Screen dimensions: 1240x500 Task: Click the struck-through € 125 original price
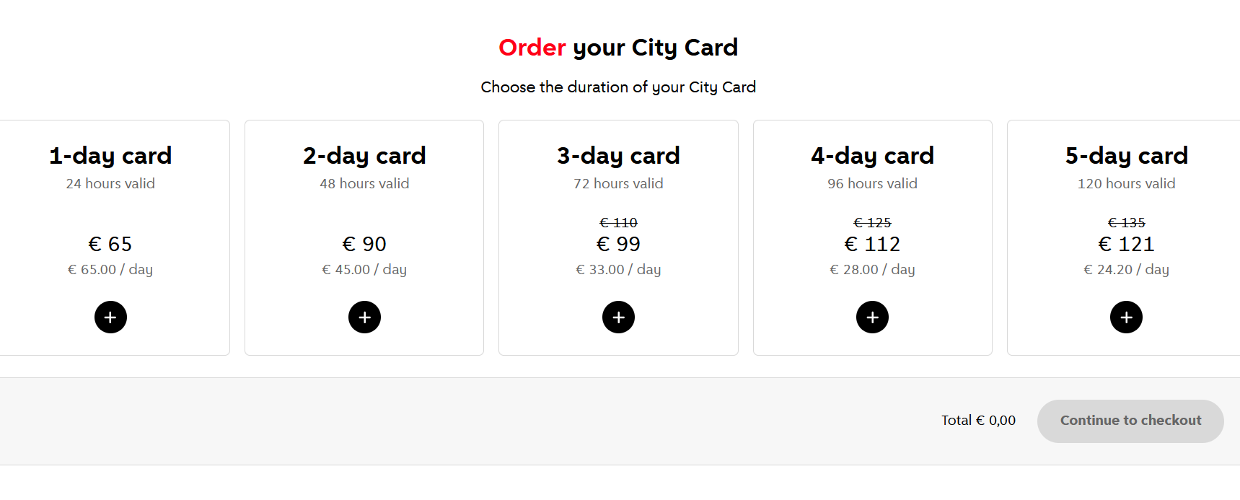pos(872,223)
